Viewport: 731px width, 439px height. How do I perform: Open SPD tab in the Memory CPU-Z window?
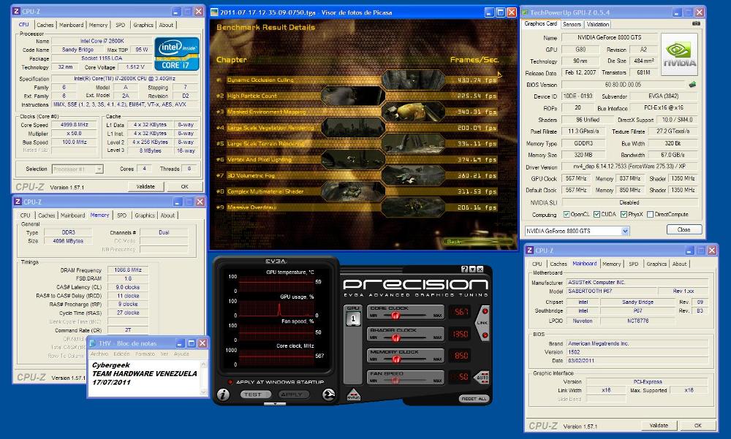pos(121,215)
